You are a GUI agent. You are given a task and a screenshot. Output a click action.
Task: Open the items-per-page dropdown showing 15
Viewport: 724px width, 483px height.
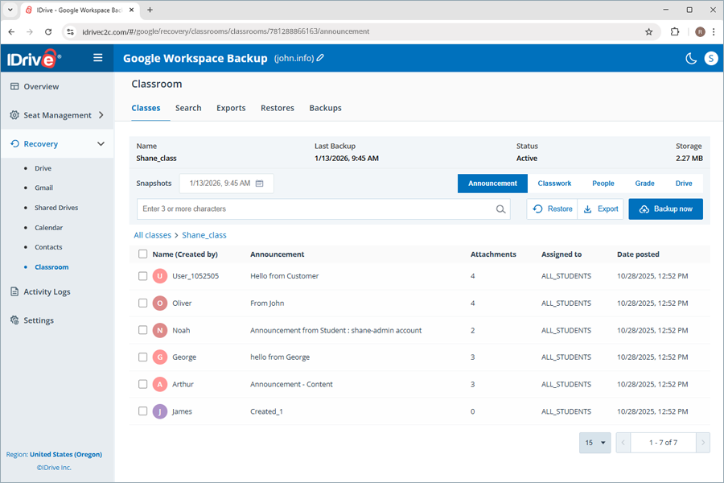coord(594,442)
